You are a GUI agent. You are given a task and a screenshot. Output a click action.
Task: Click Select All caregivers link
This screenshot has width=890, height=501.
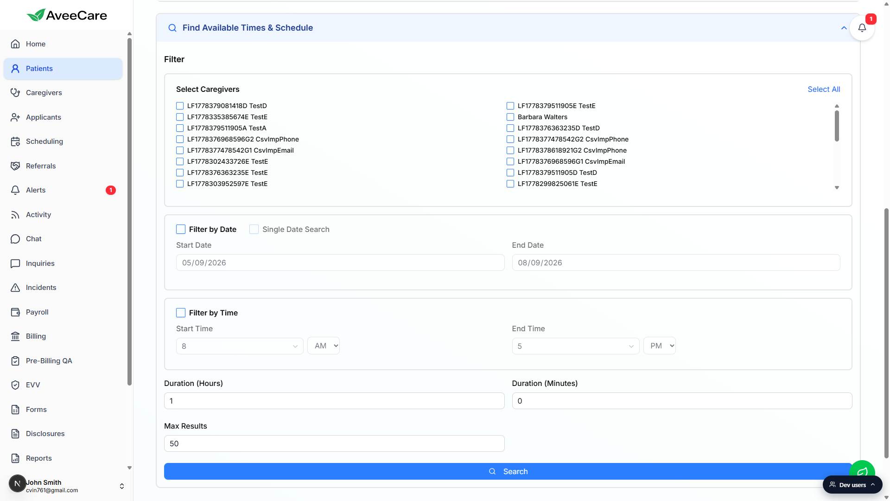[x=824, y=90]
